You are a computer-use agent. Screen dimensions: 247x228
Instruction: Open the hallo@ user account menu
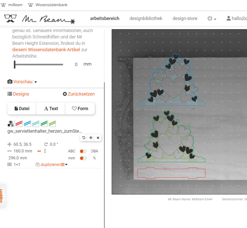click(x=236, y=19)
